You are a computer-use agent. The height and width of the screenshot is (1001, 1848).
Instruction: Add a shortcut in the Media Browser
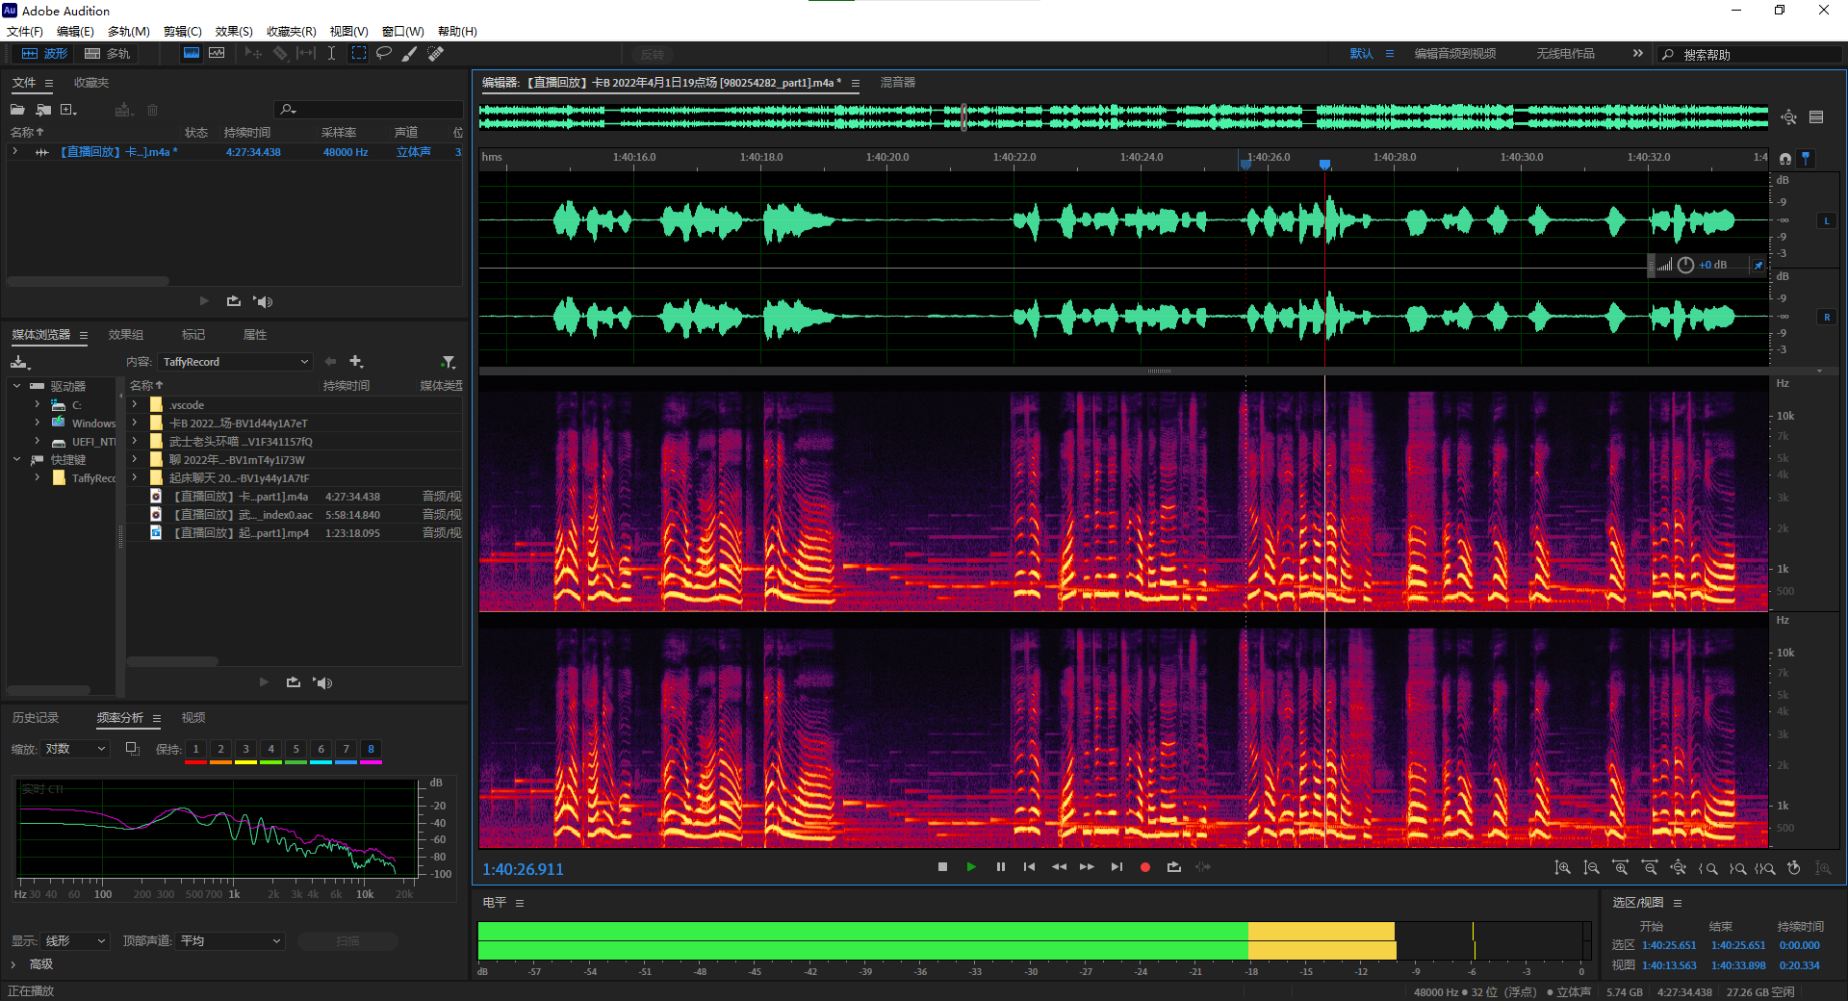tap(356, 362)
